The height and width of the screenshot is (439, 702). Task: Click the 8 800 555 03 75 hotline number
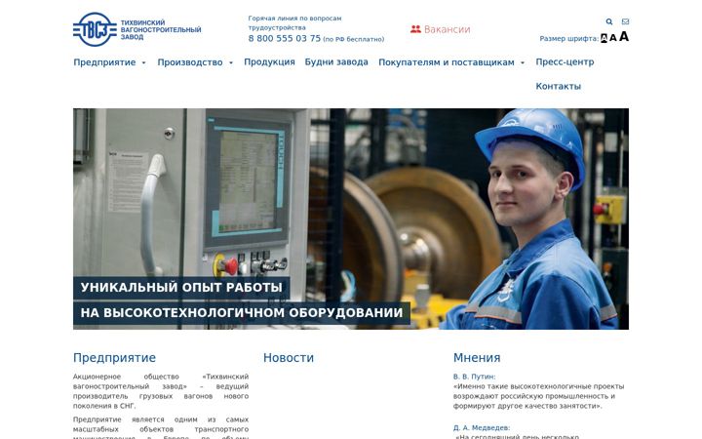click(x=285, y=38)
